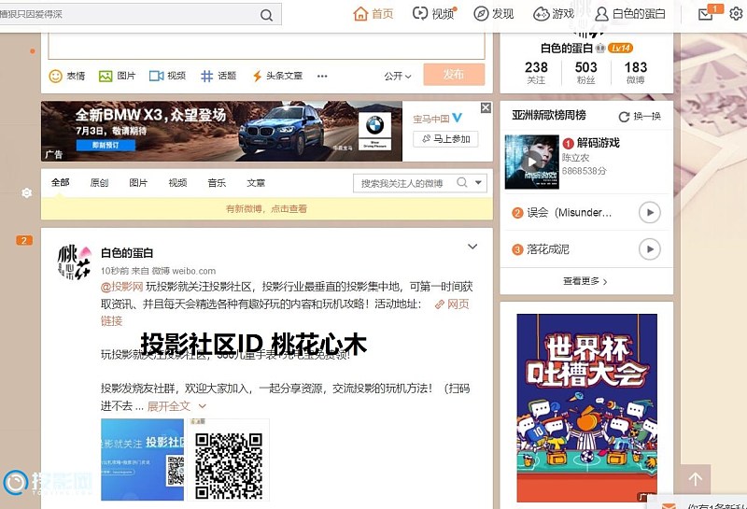The width and height of the screenshot is (747, 509).
Task: Open the 解码游戏 song title
Action: pyautogui.click(x=598, y=143)
